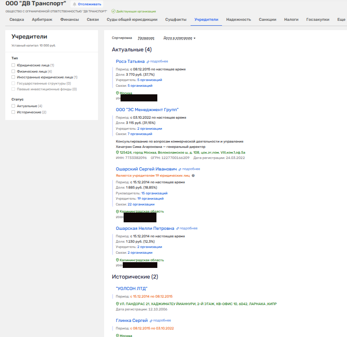
Task: Expand the Еще tab menu
Action: click(341, 19)
